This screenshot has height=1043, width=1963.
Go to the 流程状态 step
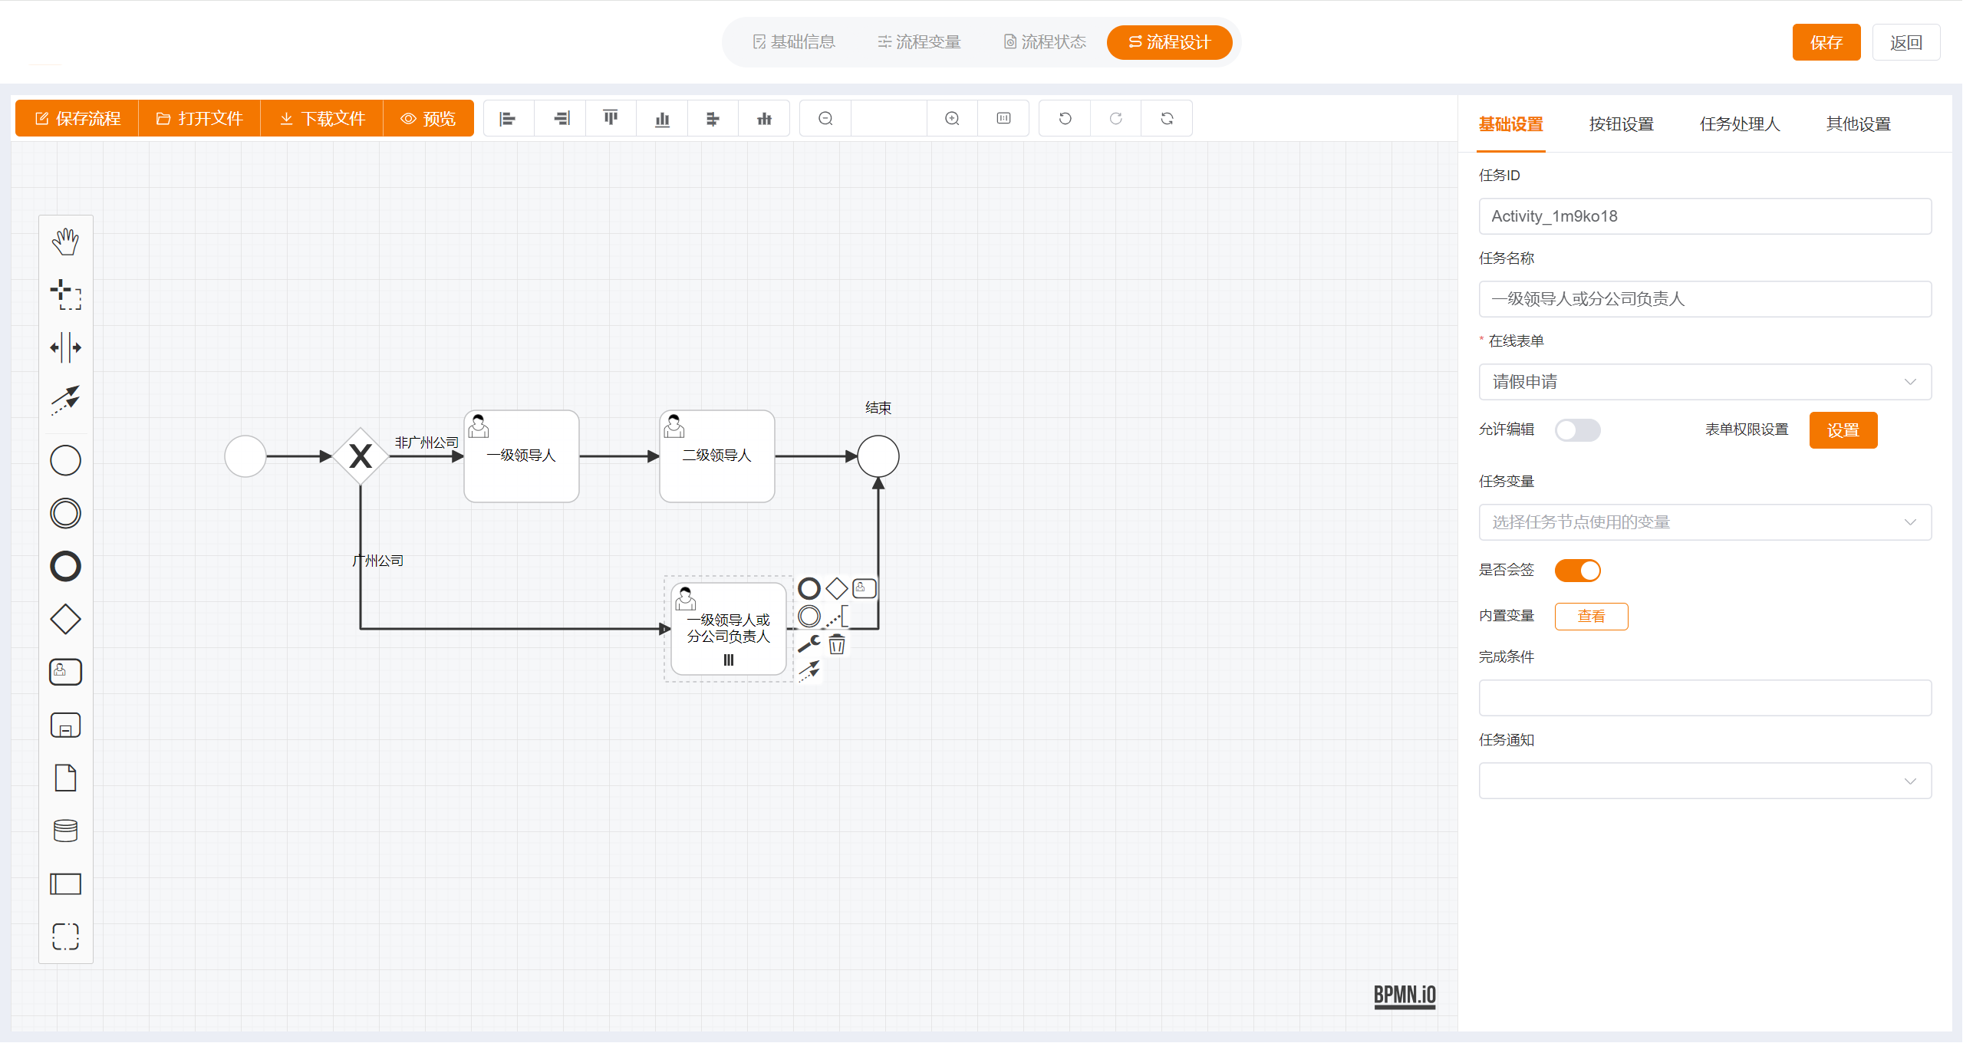[1045, 42]
